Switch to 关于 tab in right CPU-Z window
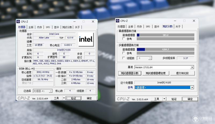Image resolution: width=215 pixels, height=124 pixels. click(x=178, y=26)
